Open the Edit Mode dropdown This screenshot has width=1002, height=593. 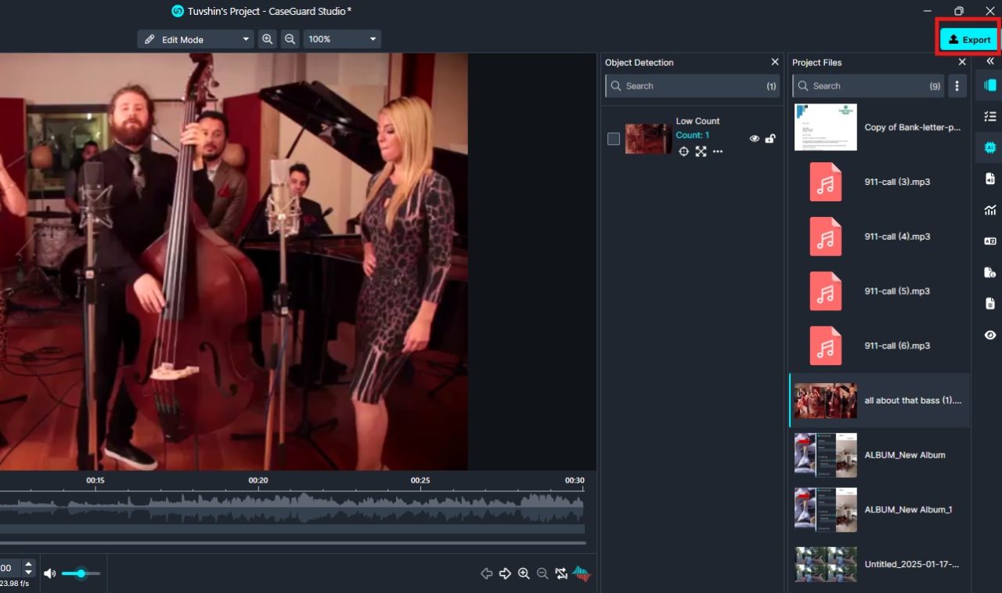196,39
